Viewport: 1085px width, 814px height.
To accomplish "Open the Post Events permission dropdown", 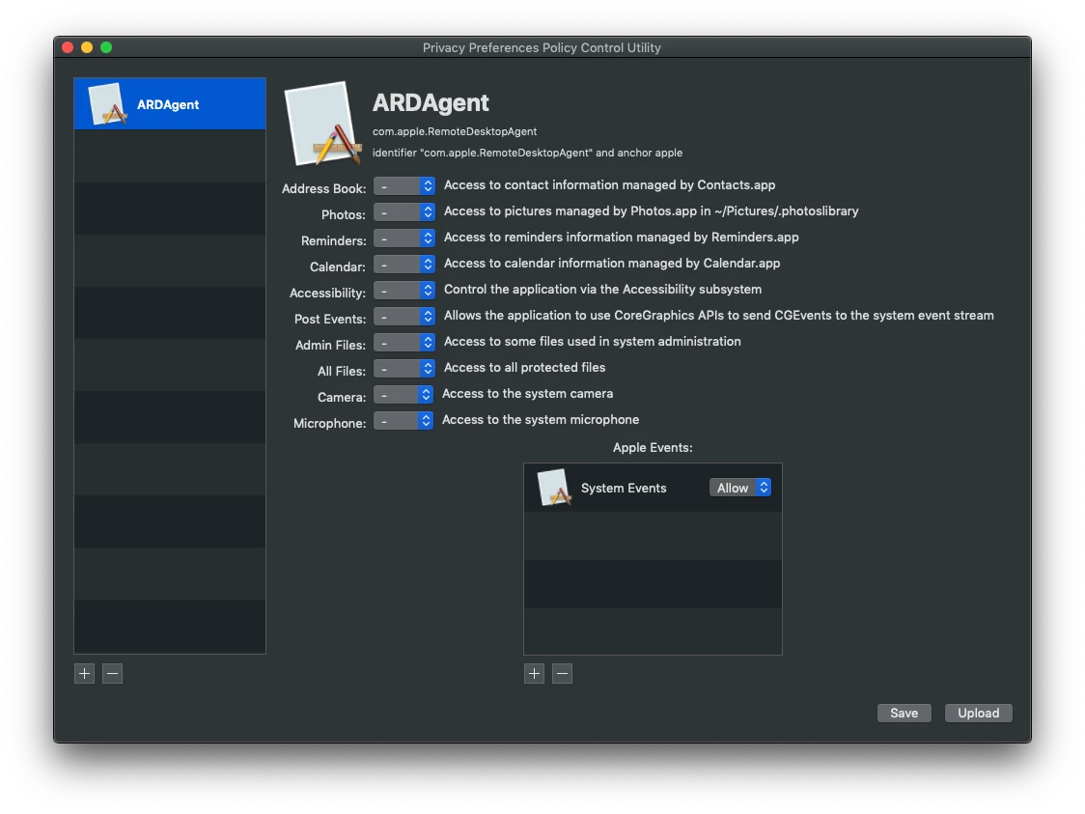I will tap(404, 317).
